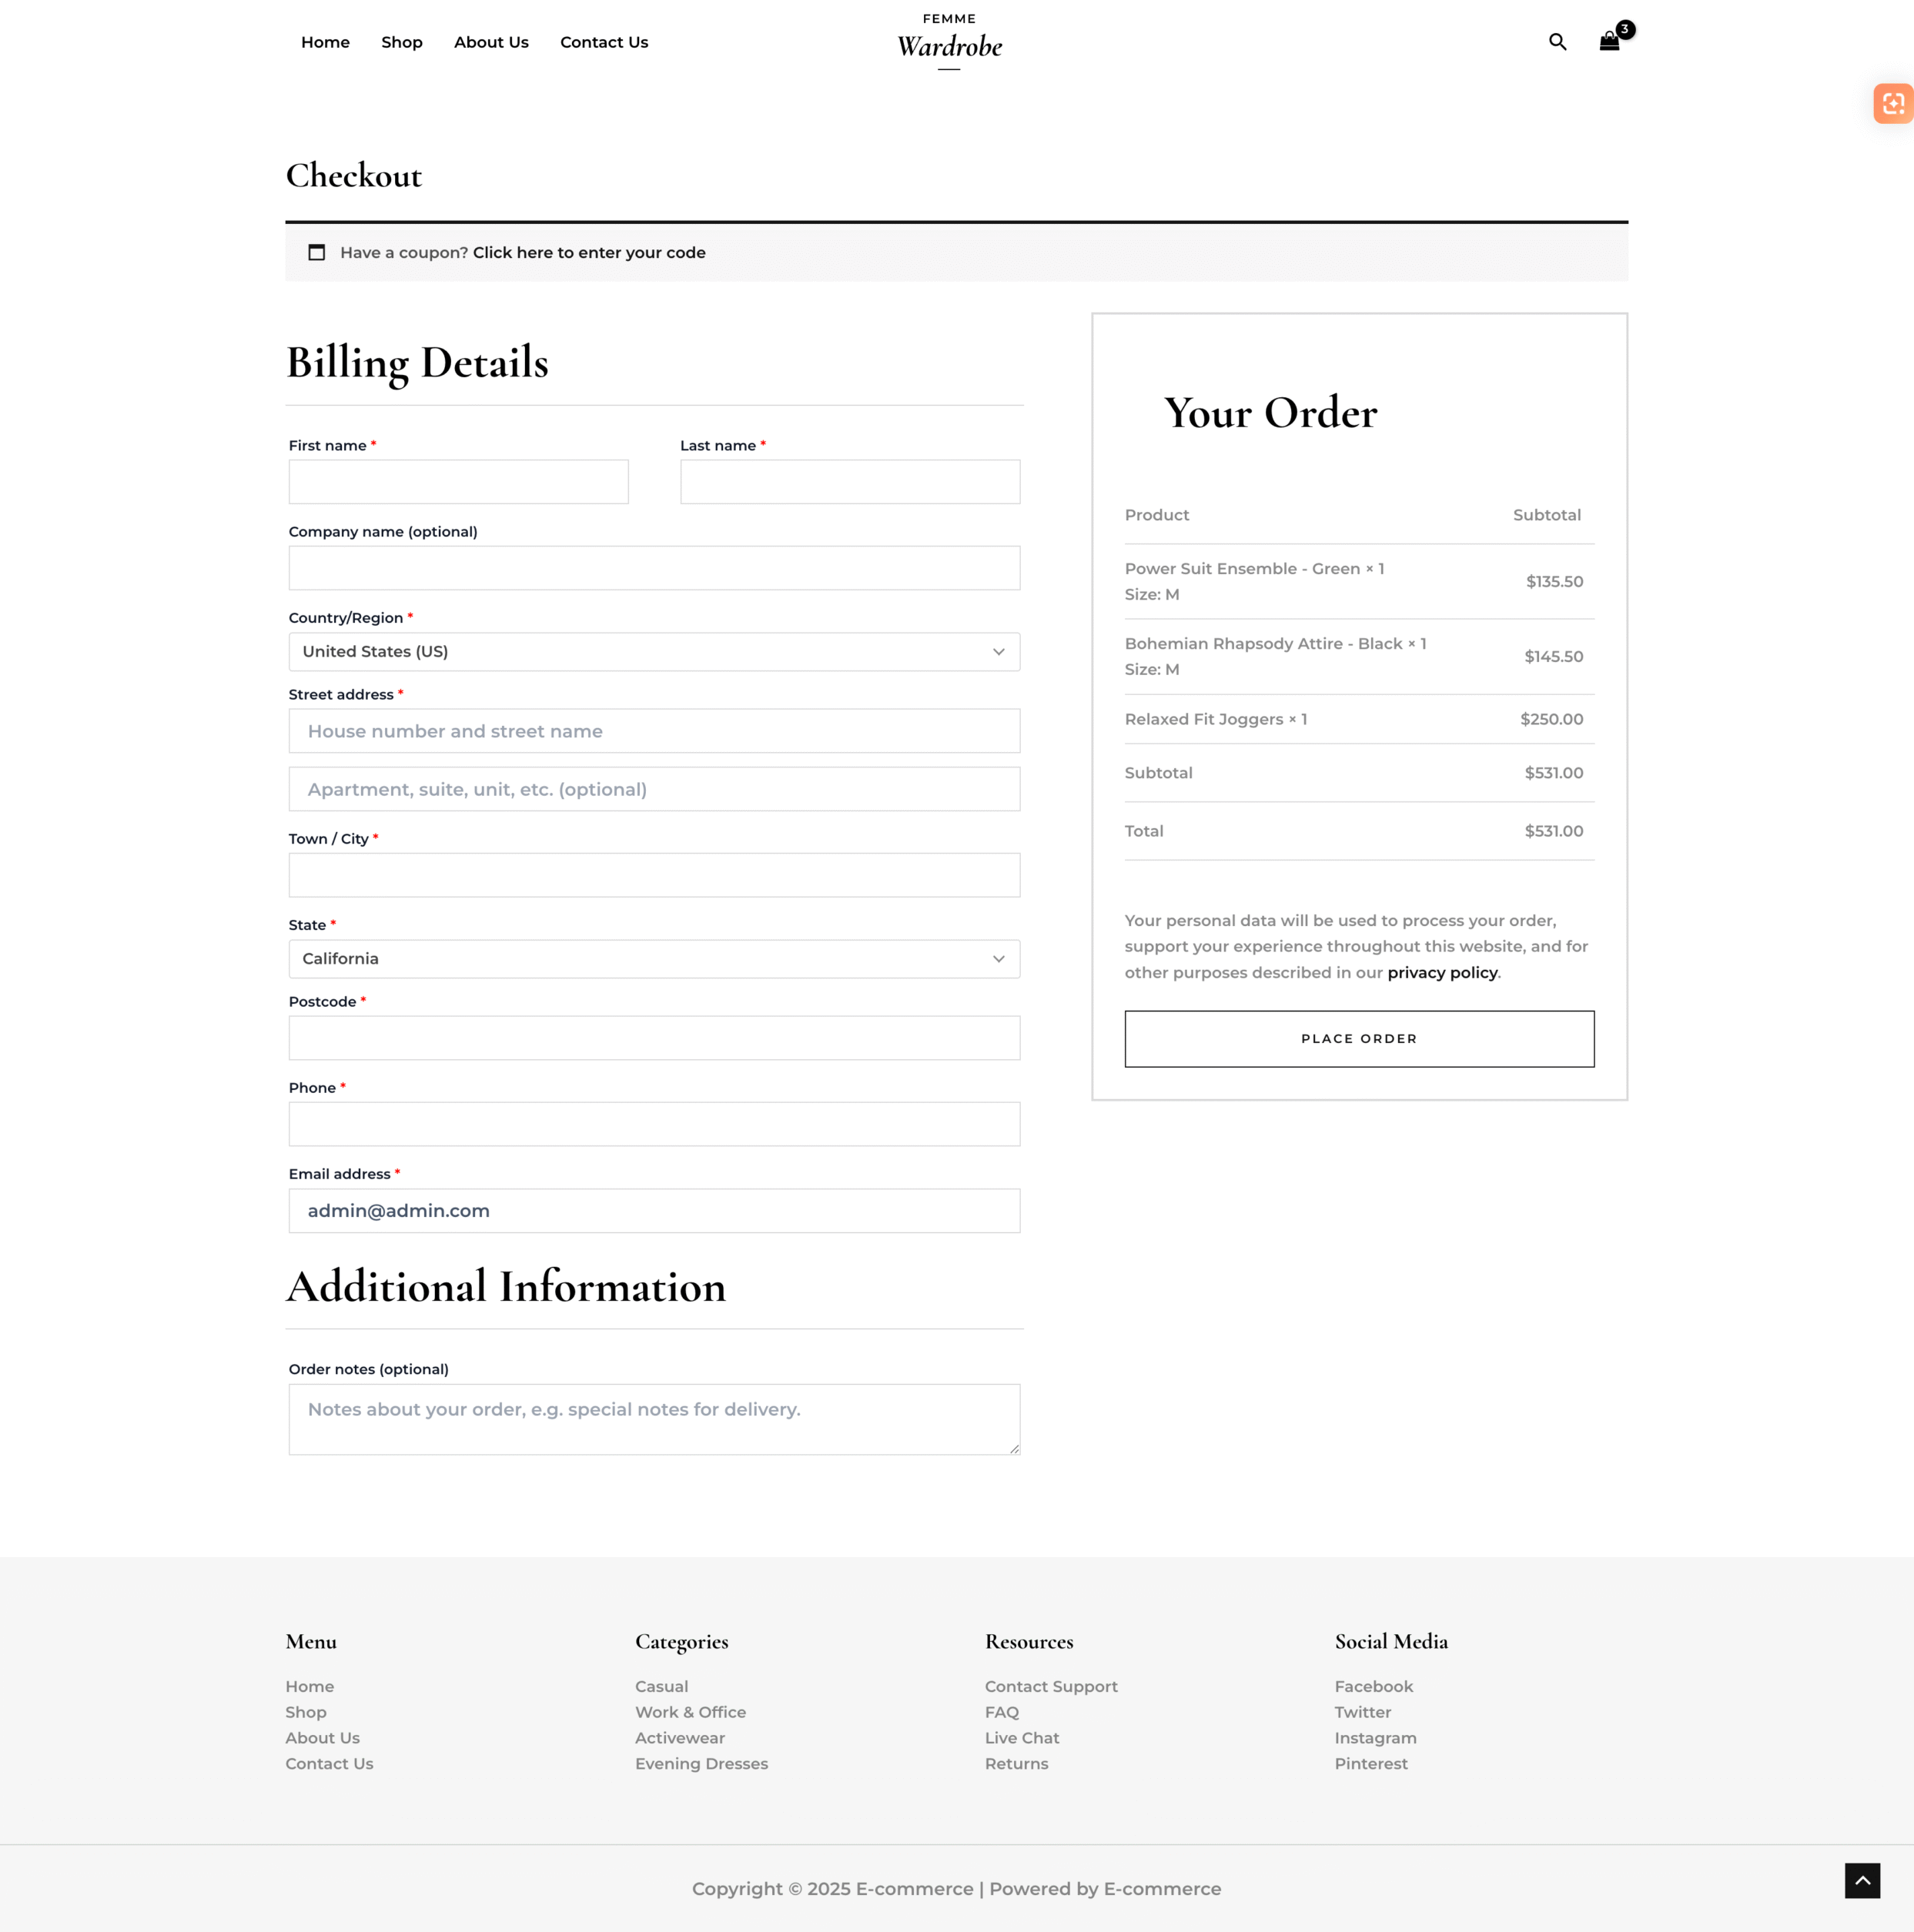The width and height of the screenshot is (1914, 1932).
Task: Open footer Shop link
Action: point(306,1712)
